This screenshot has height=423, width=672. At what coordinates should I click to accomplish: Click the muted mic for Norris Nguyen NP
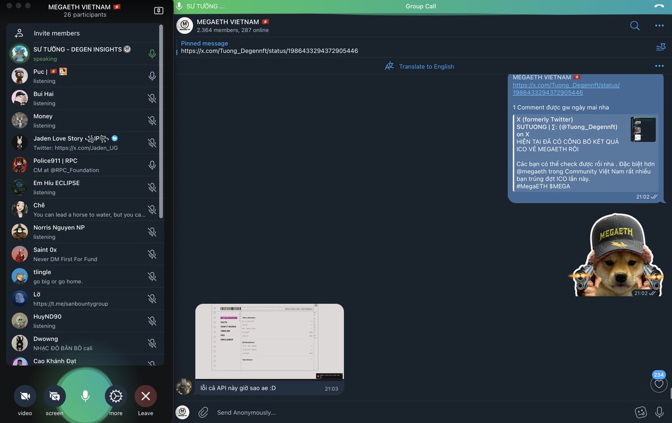click(152, 232)
